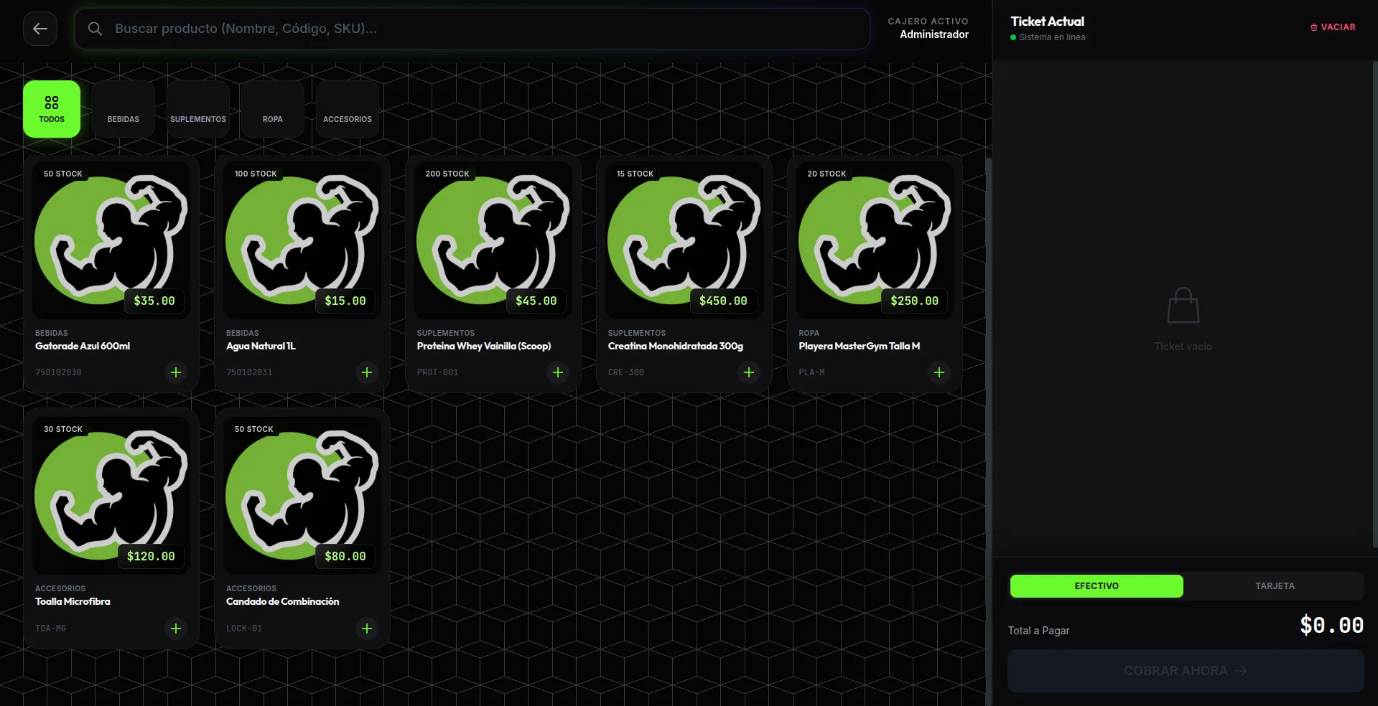Filter products by SUPLEMENTOS category
Viewport: 1378px width, 706px height.
[x=198, y=109]
